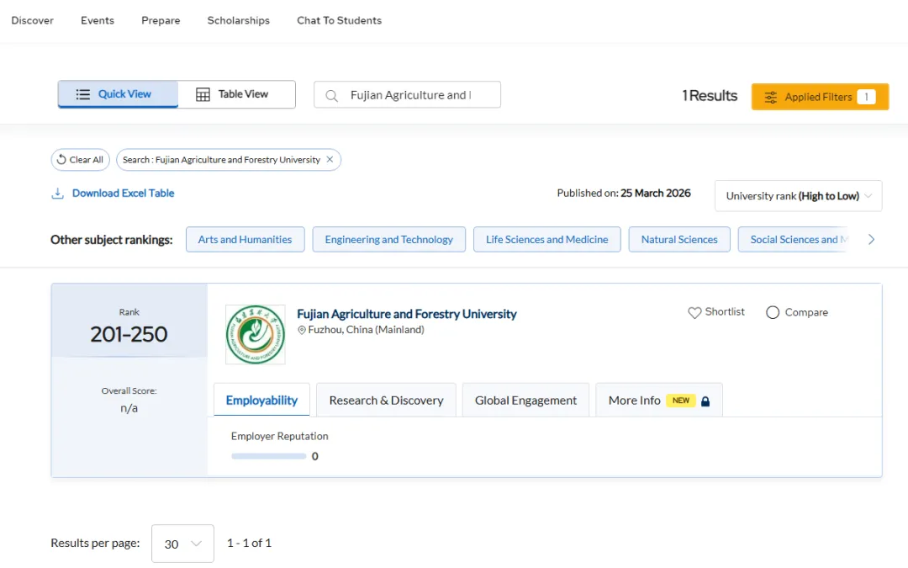Click the Applied Filters button
The height and width of the screenshot is (568, 908).
coord(820,97)
